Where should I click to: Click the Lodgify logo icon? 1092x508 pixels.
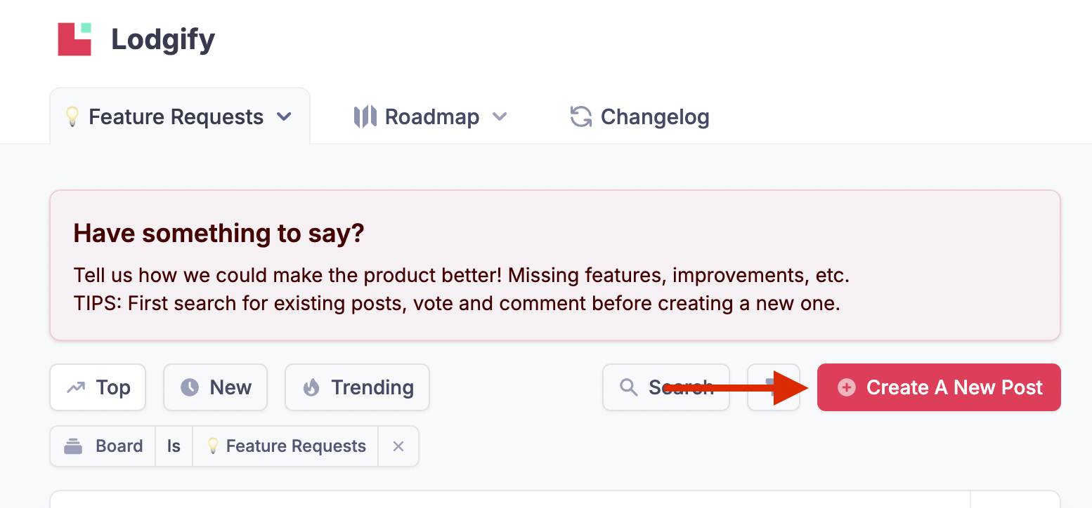pyautogui.click(x=74, y=39)
